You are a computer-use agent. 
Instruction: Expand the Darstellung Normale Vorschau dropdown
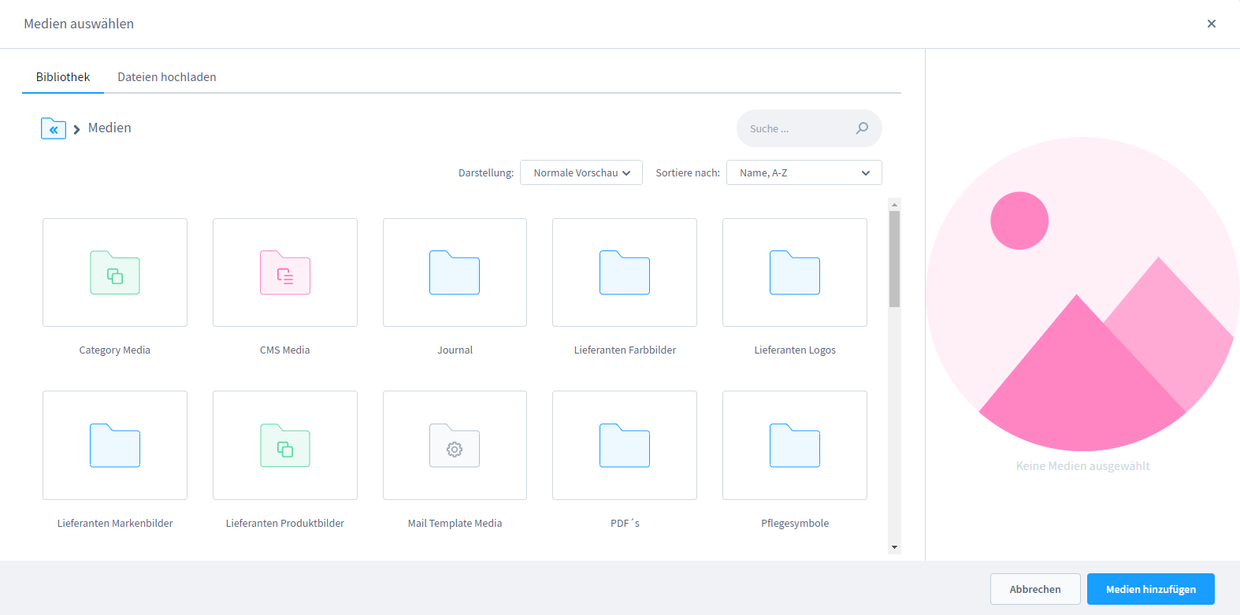581,173
